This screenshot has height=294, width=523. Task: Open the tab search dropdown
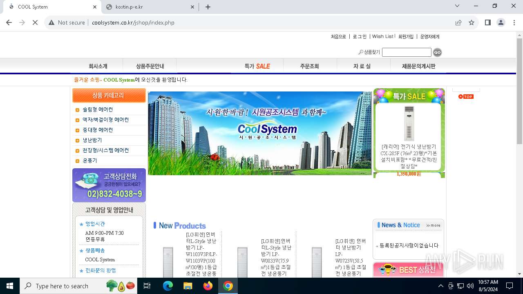click(x=457, y=6)
